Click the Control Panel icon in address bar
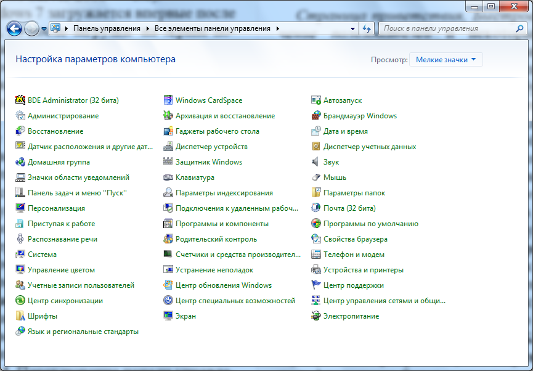 (55, 28)
